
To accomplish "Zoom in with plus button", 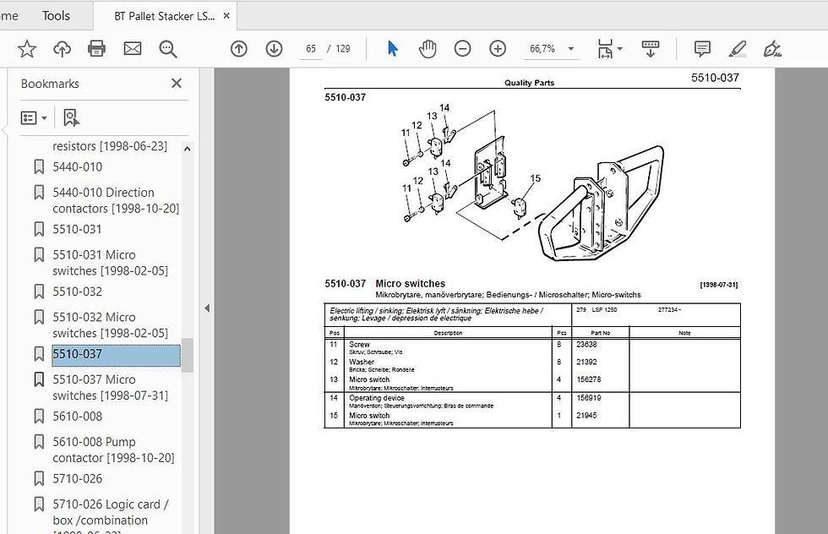I will [x=498, y=49].
